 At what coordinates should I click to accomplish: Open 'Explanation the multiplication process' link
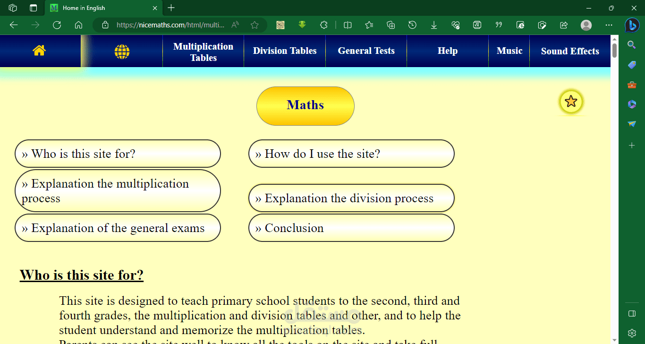(118, 191)
